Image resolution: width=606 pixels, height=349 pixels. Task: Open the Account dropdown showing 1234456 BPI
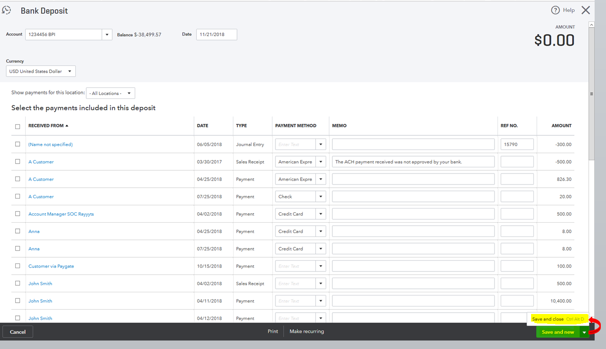[107, 34]
